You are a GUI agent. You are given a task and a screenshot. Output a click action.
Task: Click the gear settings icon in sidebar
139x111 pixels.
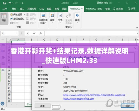(x=3, y=104)
